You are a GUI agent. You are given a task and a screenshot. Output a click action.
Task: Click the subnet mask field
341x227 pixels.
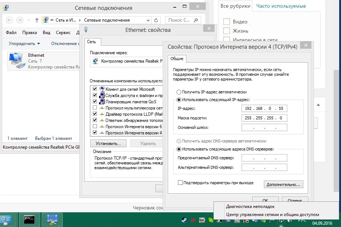264,118
